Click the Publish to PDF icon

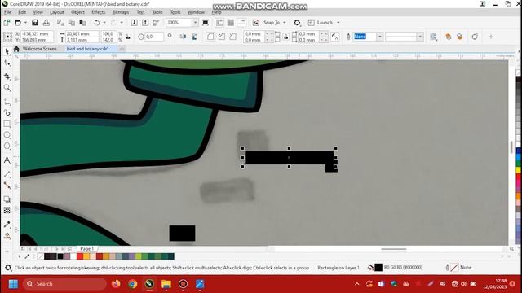pyautogui.click(x=156, y=23)
